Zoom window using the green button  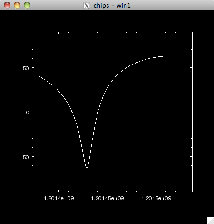(27, 5)
